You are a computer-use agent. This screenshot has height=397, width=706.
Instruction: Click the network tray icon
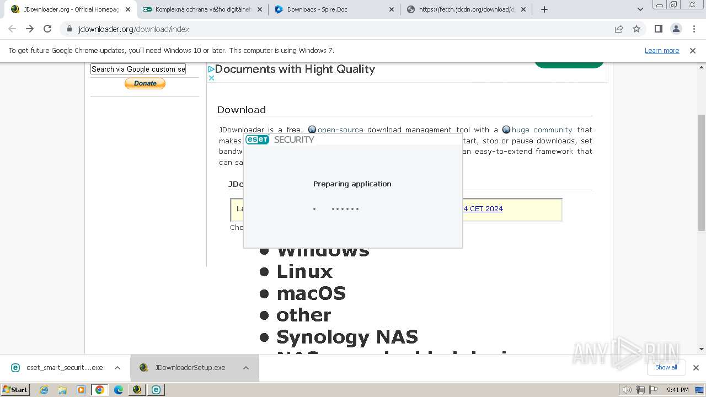point(640,390)
